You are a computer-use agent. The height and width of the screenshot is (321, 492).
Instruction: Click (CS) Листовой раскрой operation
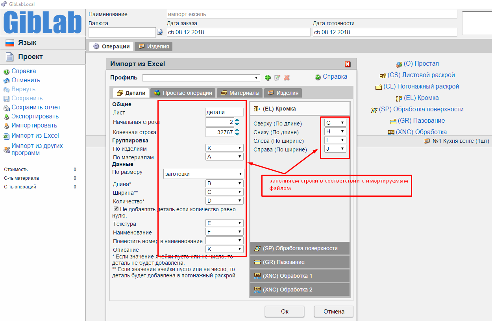point(421,75)
